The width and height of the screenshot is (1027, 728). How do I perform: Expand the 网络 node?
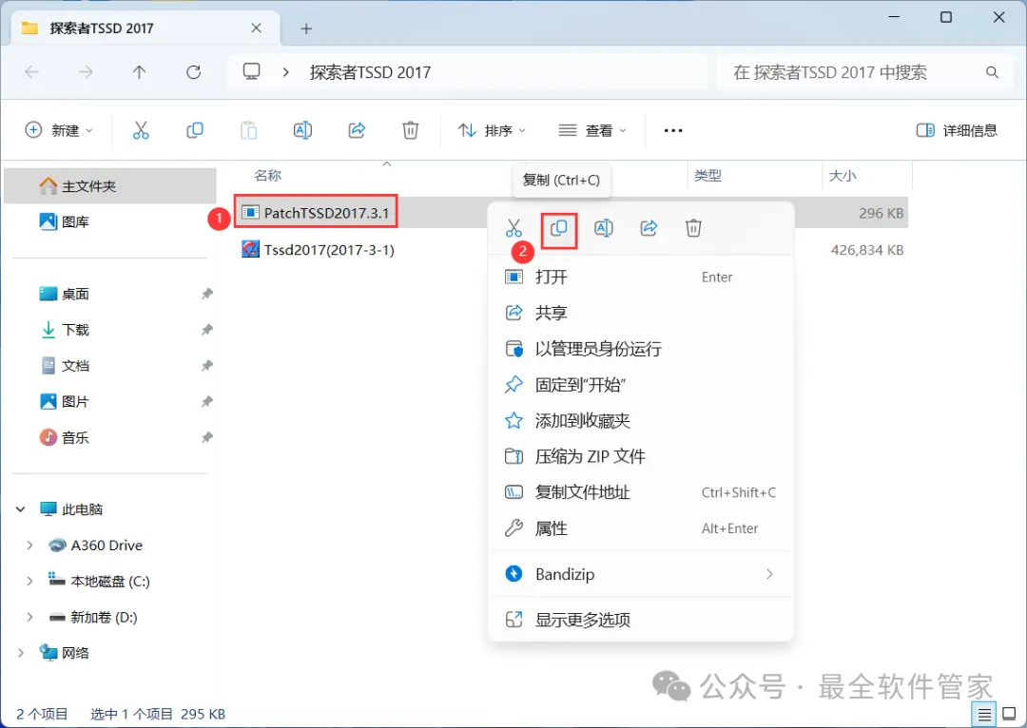[x=20, y=653]
